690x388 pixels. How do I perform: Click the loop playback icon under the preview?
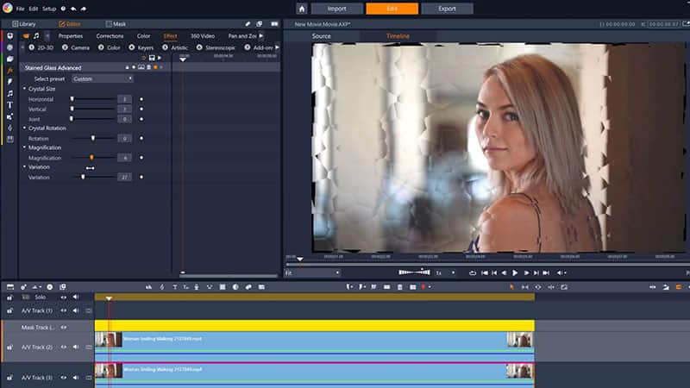473,272
